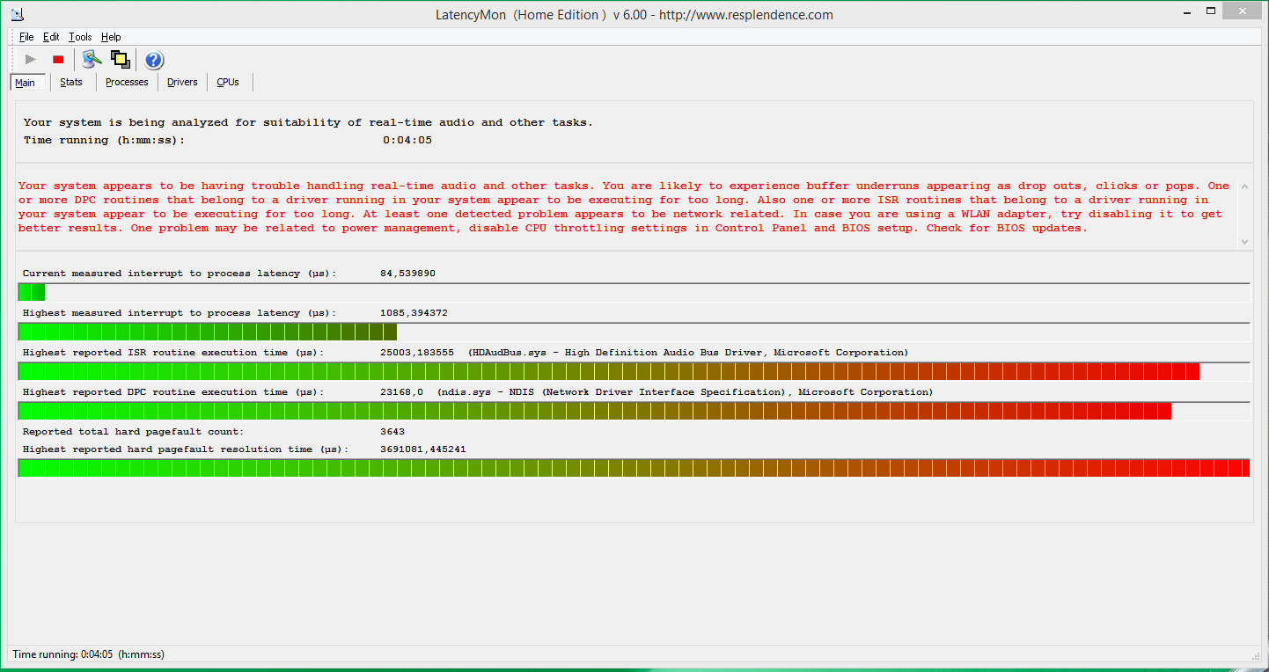Switch to the Processes tab

click(127, 82)
